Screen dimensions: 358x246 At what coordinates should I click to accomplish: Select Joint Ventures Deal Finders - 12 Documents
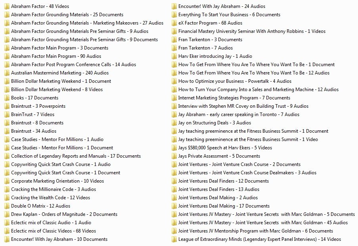[224, 181]
